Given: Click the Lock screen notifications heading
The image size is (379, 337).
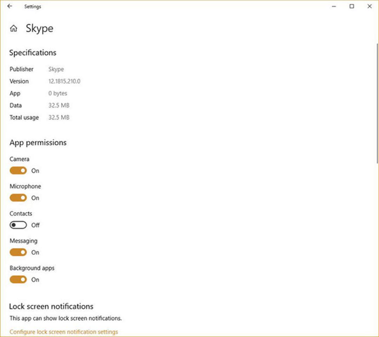Looking at the screenshot, I should (x=51, y=306).
